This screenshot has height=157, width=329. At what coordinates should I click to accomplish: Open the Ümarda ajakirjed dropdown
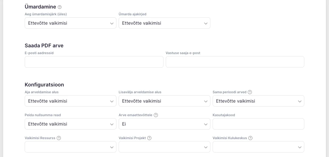164,23
